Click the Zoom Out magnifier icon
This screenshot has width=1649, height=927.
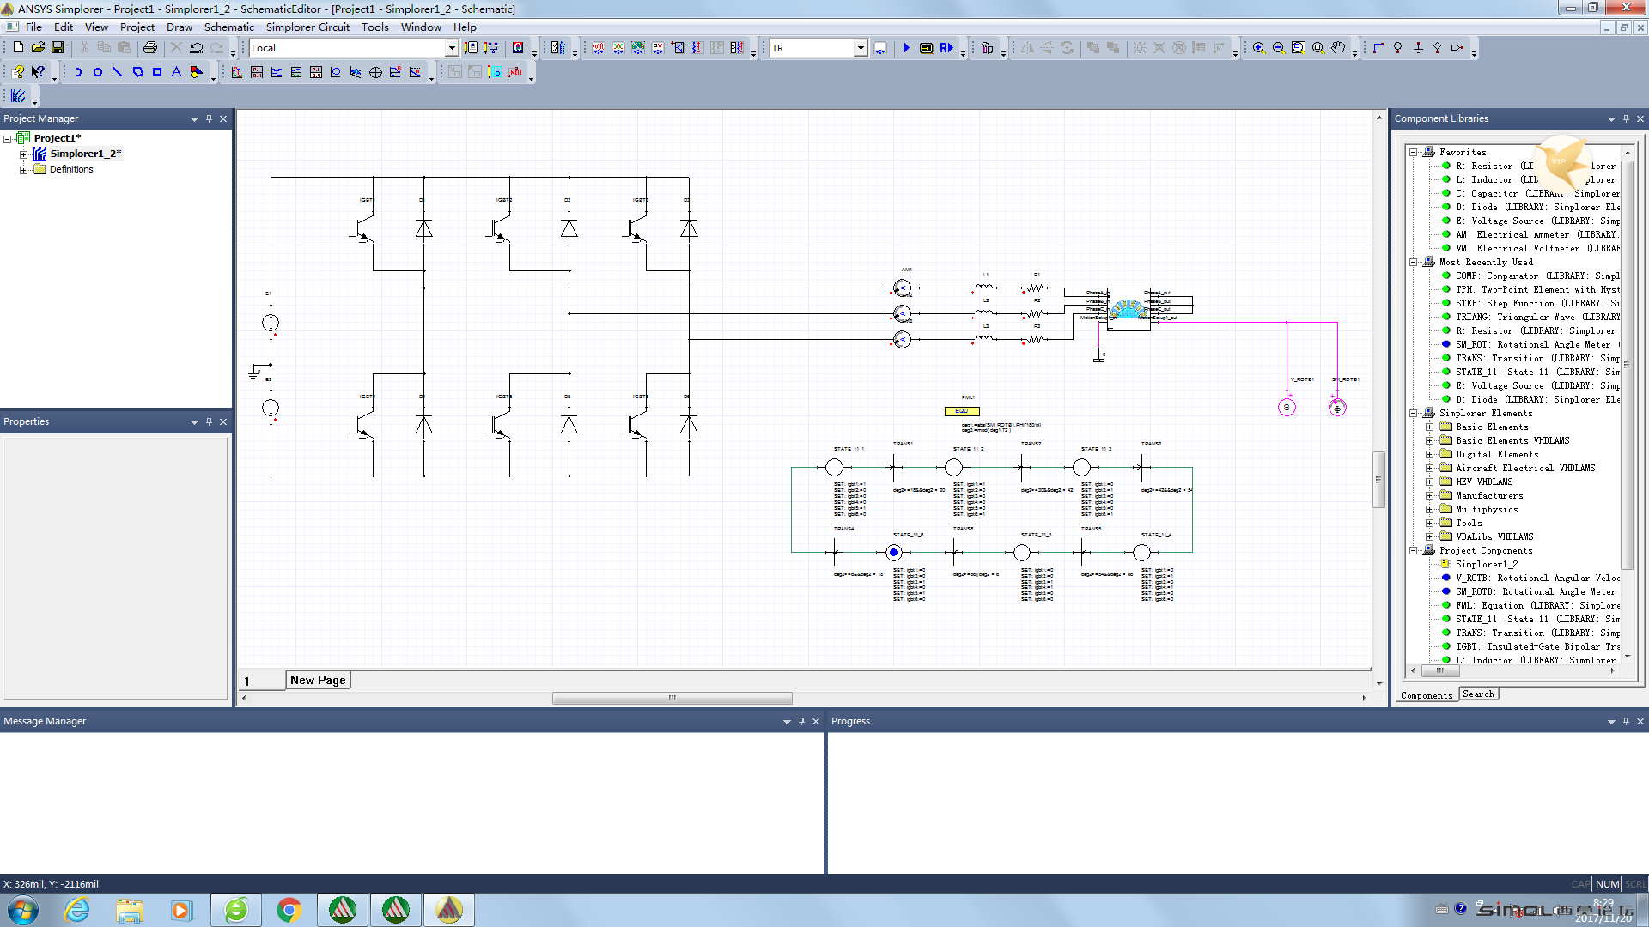[1279, 48]
